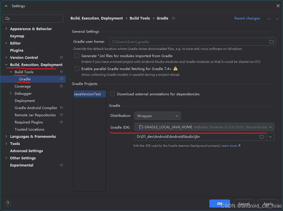The image size is (283, 211).
Task: Expand the Tools section
Action: coord(6,144)
